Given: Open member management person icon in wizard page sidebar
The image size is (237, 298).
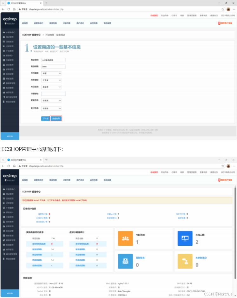Looking at the screenshot, I should (x=4, y=65).
